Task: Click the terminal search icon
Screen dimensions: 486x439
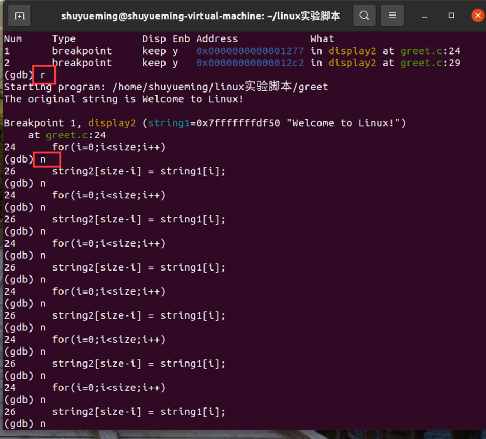Action: [x=364, y=15]
